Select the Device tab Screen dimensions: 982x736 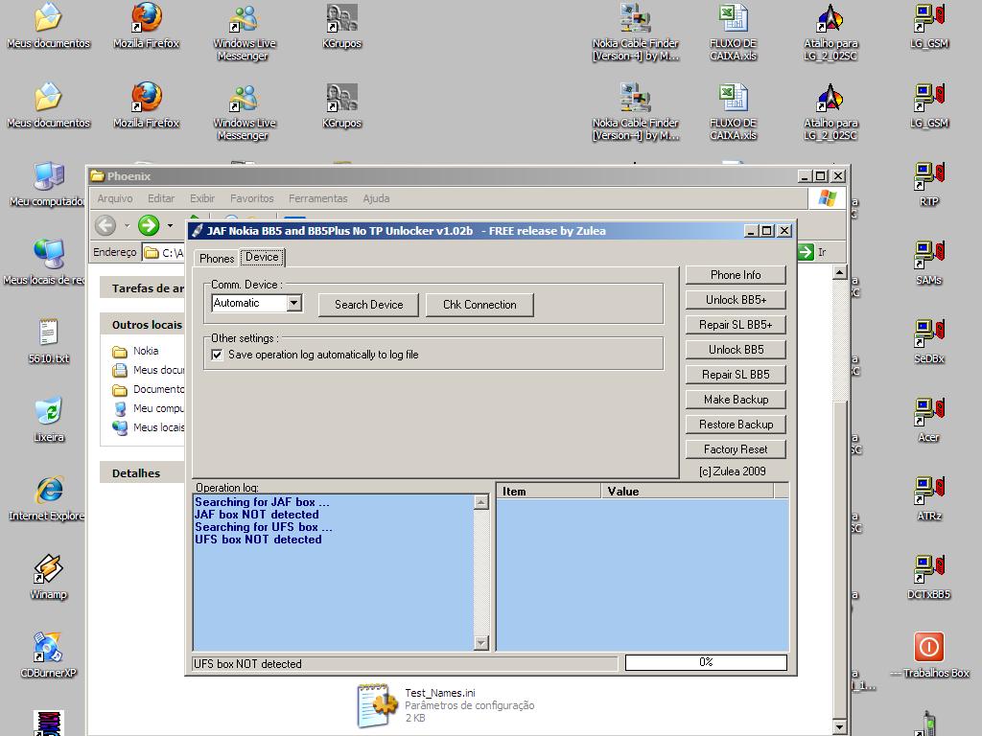point(262,257)
